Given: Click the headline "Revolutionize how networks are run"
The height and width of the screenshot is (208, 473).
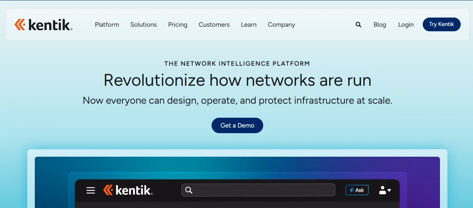Looking at the screenshot, I should click(237, 80).
